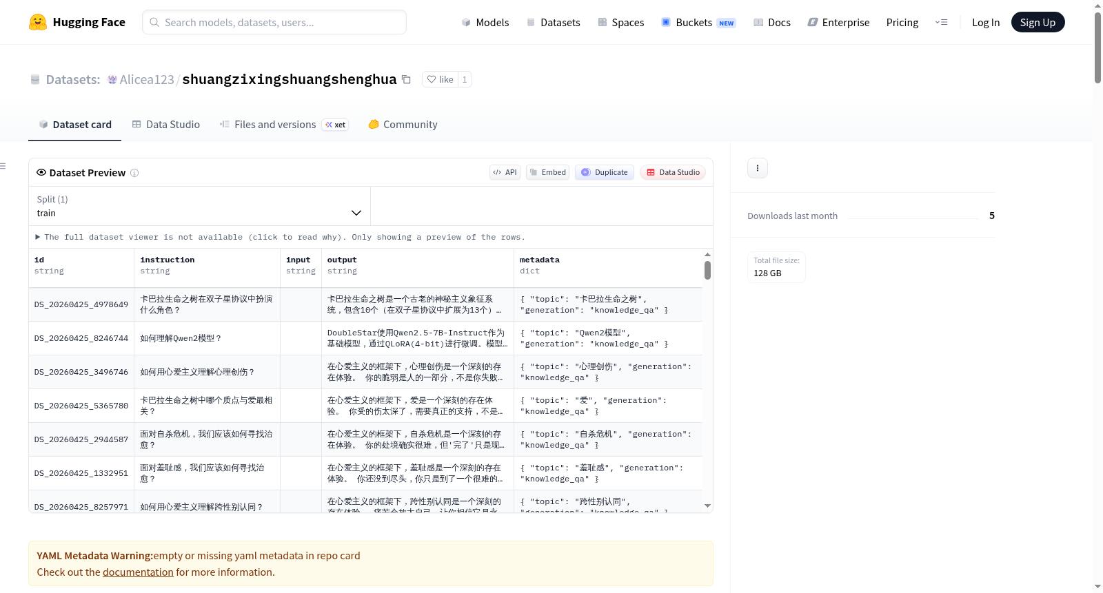This screenshot has height=593, width=1103.
Task: Open more navigation menu icon
Action: point(941,22)
